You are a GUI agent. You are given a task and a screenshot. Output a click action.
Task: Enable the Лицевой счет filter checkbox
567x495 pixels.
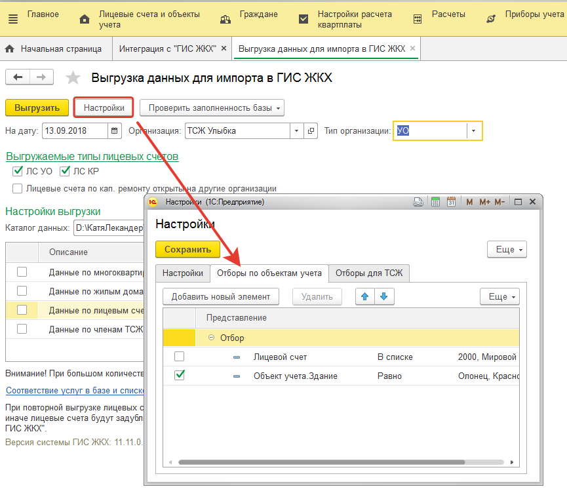[180, 357]
